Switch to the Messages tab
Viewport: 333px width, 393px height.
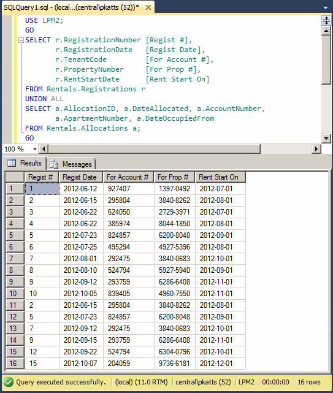tap(71, 164)
